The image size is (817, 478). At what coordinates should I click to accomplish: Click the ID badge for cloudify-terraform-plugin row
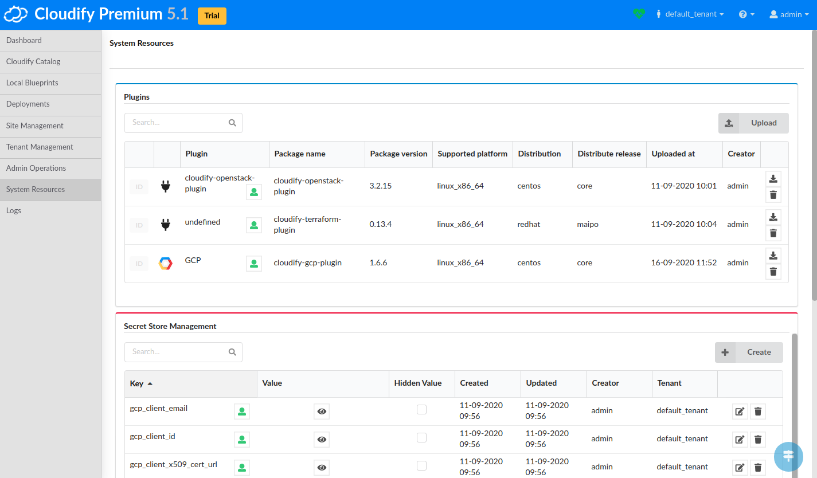pyautogui.click(x=139, y=225)
